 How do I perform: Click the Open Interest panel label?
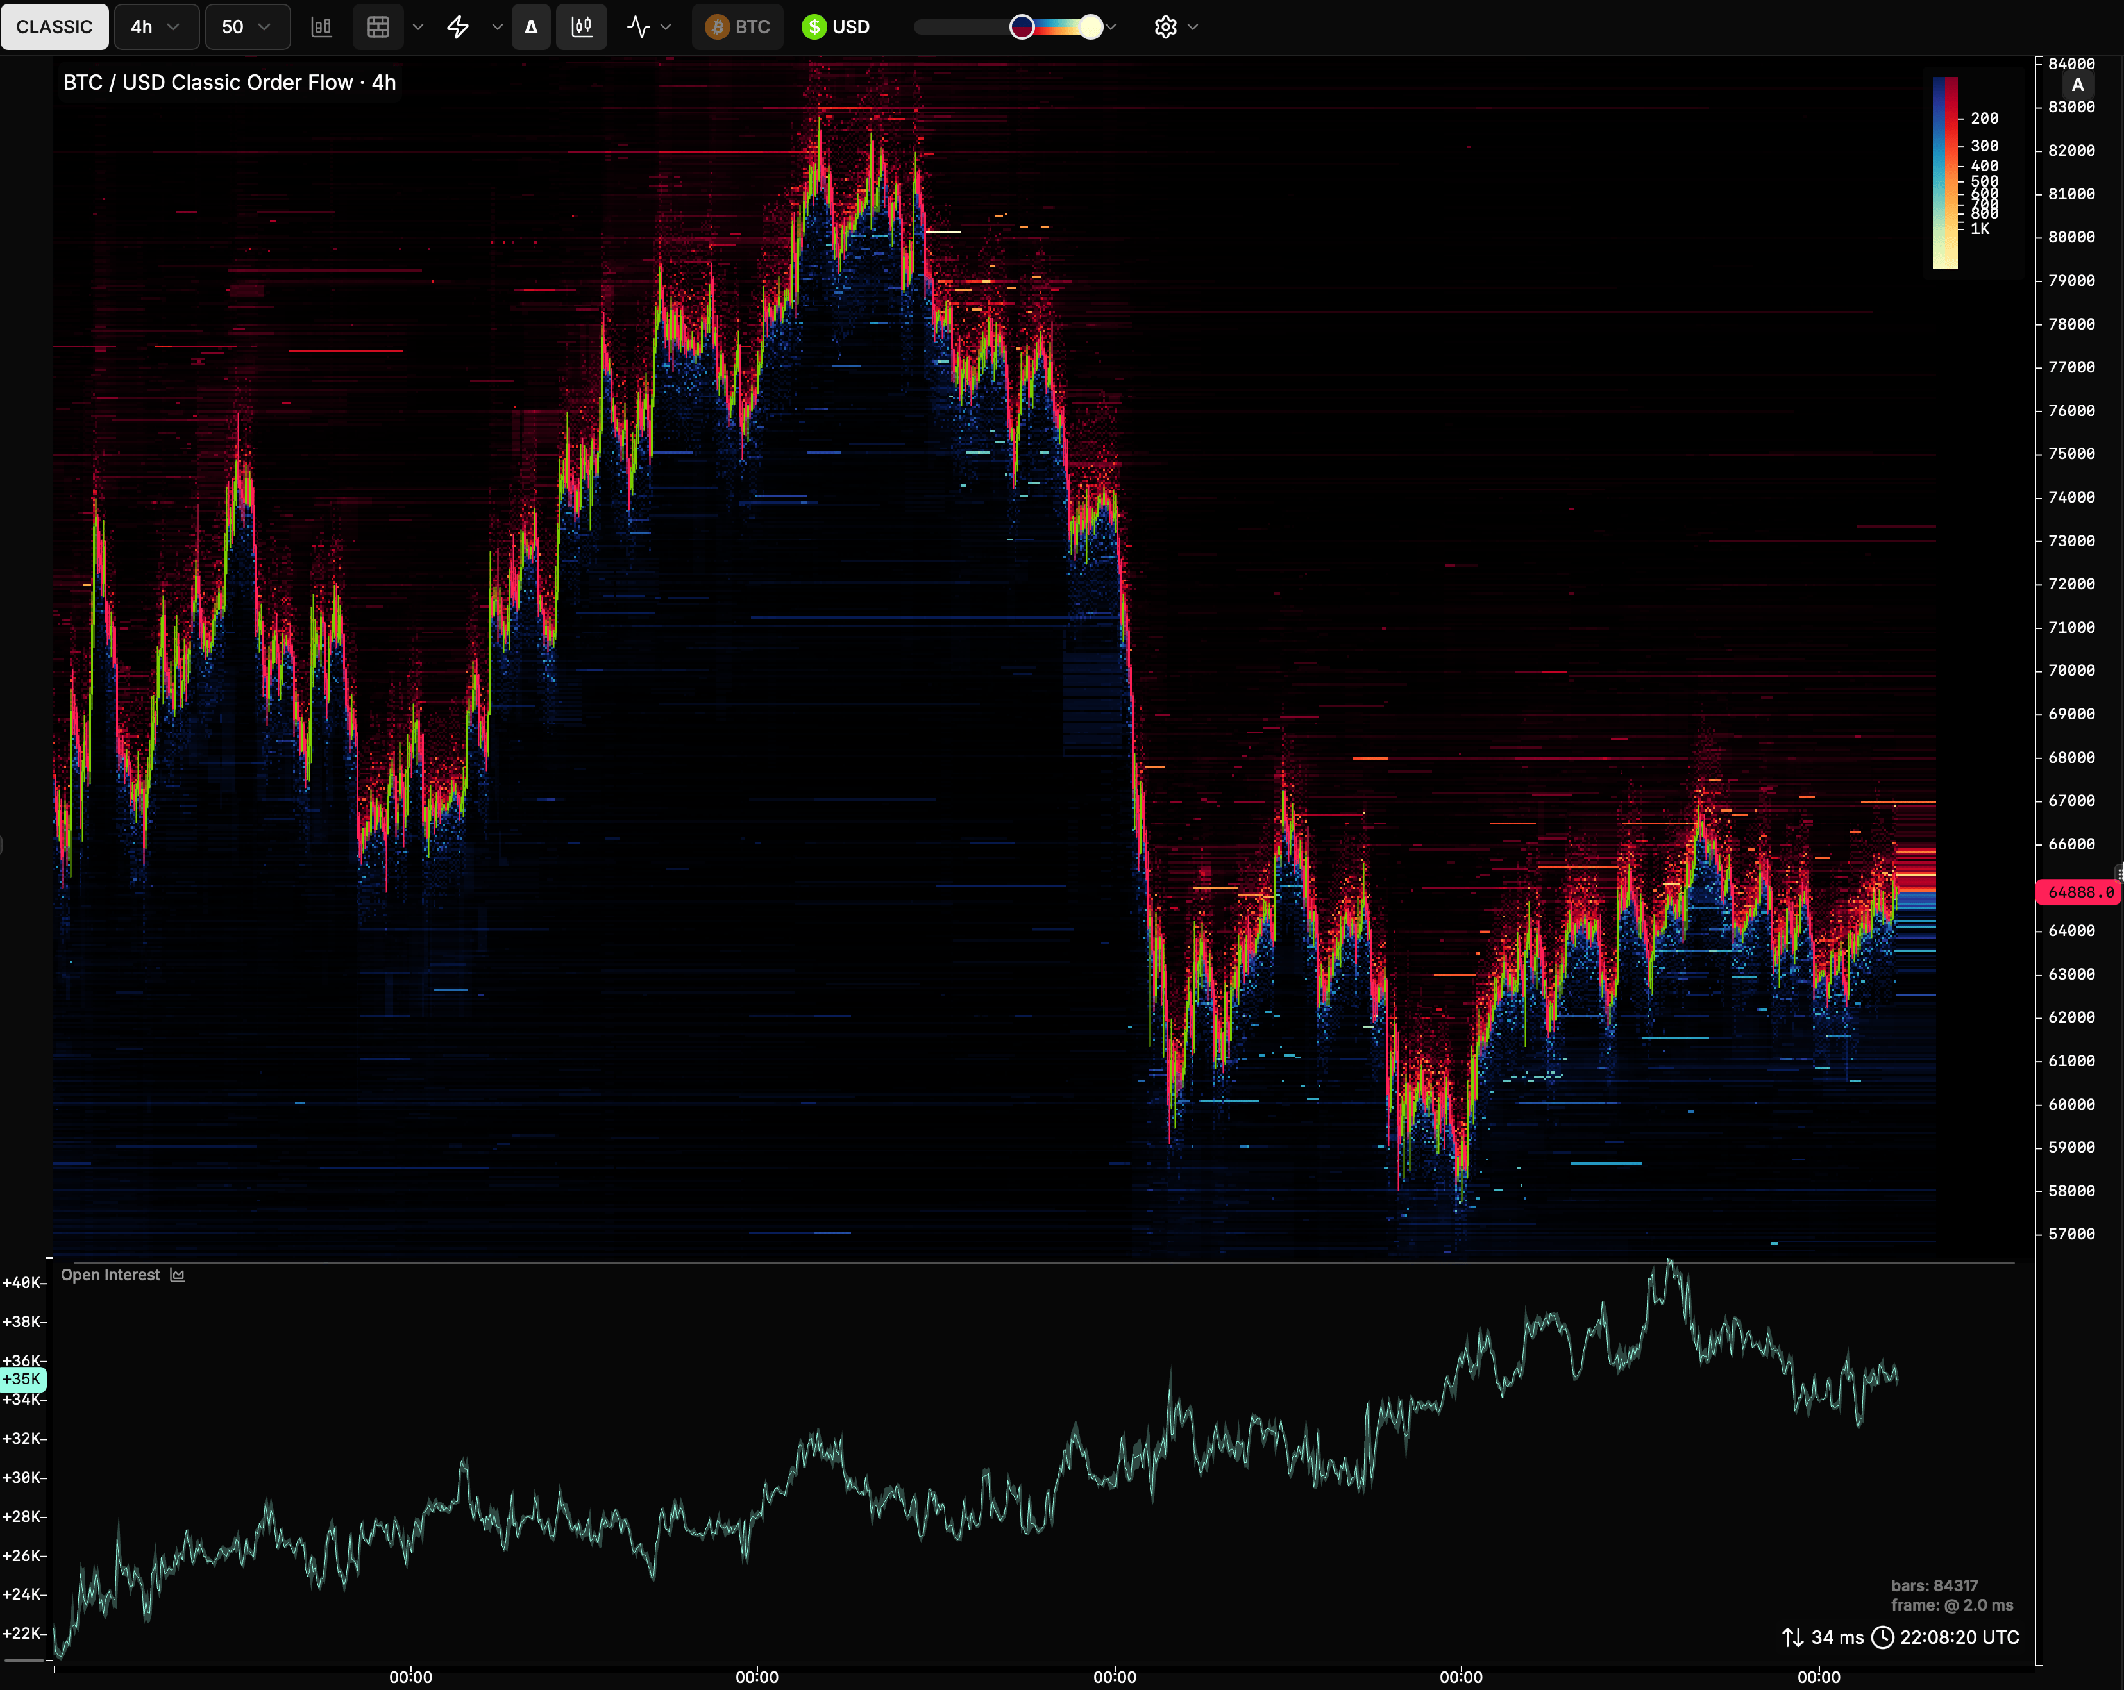tap(110, 1275)
